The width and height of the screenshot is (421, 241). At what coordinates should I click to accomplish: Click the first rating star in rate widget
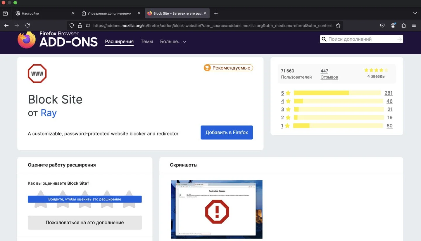[x=41, y=199]
